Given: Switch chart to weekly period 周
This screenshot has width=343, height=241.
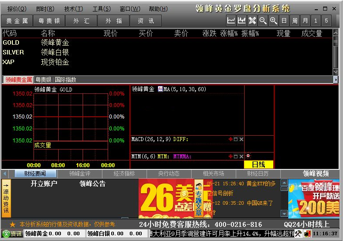Looking at the screenshot, I should [x=294, y=21].
